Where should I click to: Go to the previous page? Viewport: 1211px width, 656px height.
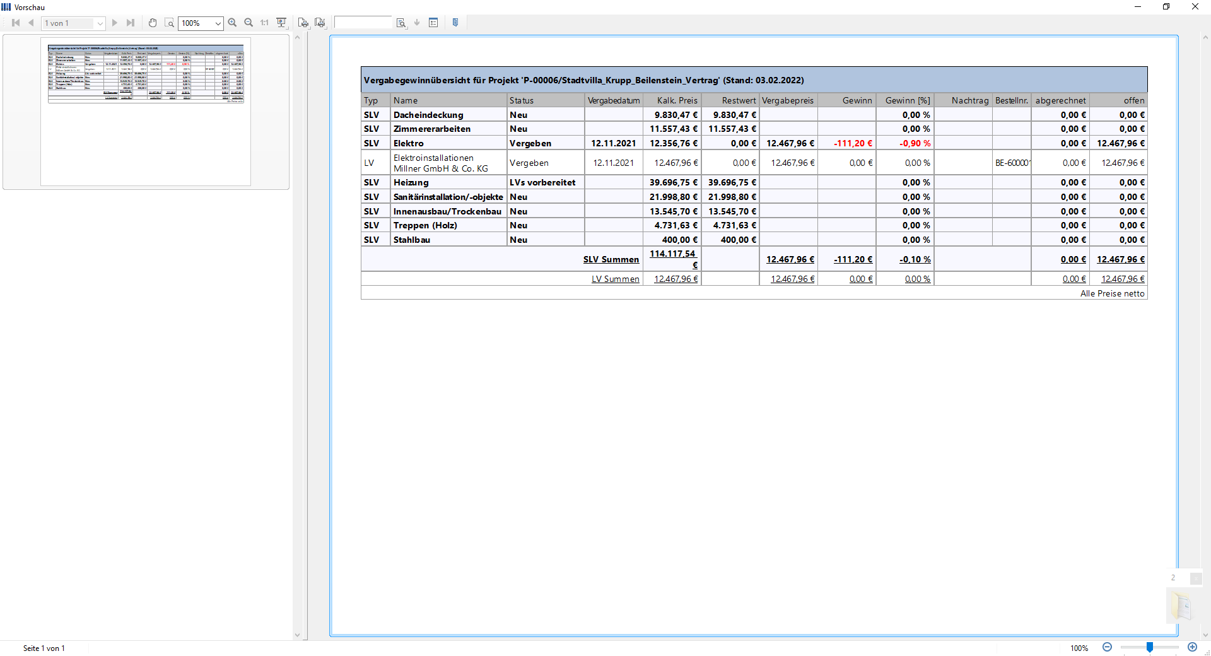[x=30, y=23]
